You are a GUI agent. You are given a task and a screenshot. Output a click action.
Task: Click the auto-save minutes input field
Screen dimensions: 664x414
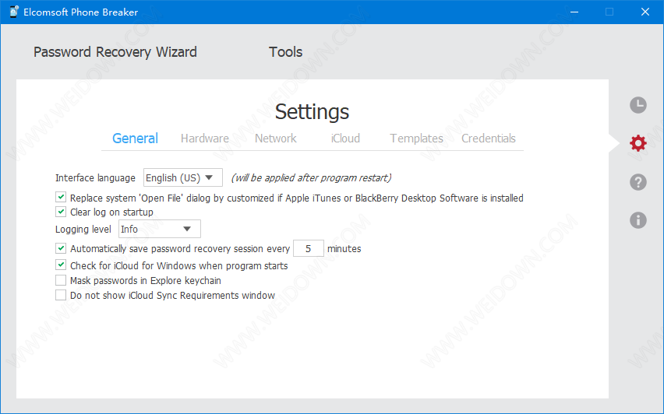309,248
